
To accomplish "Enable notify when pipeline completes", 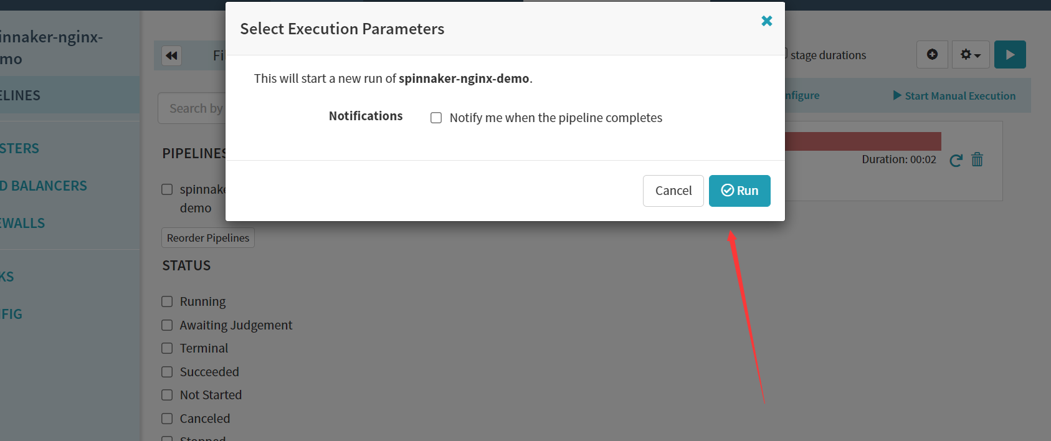I will coord(436,118).
